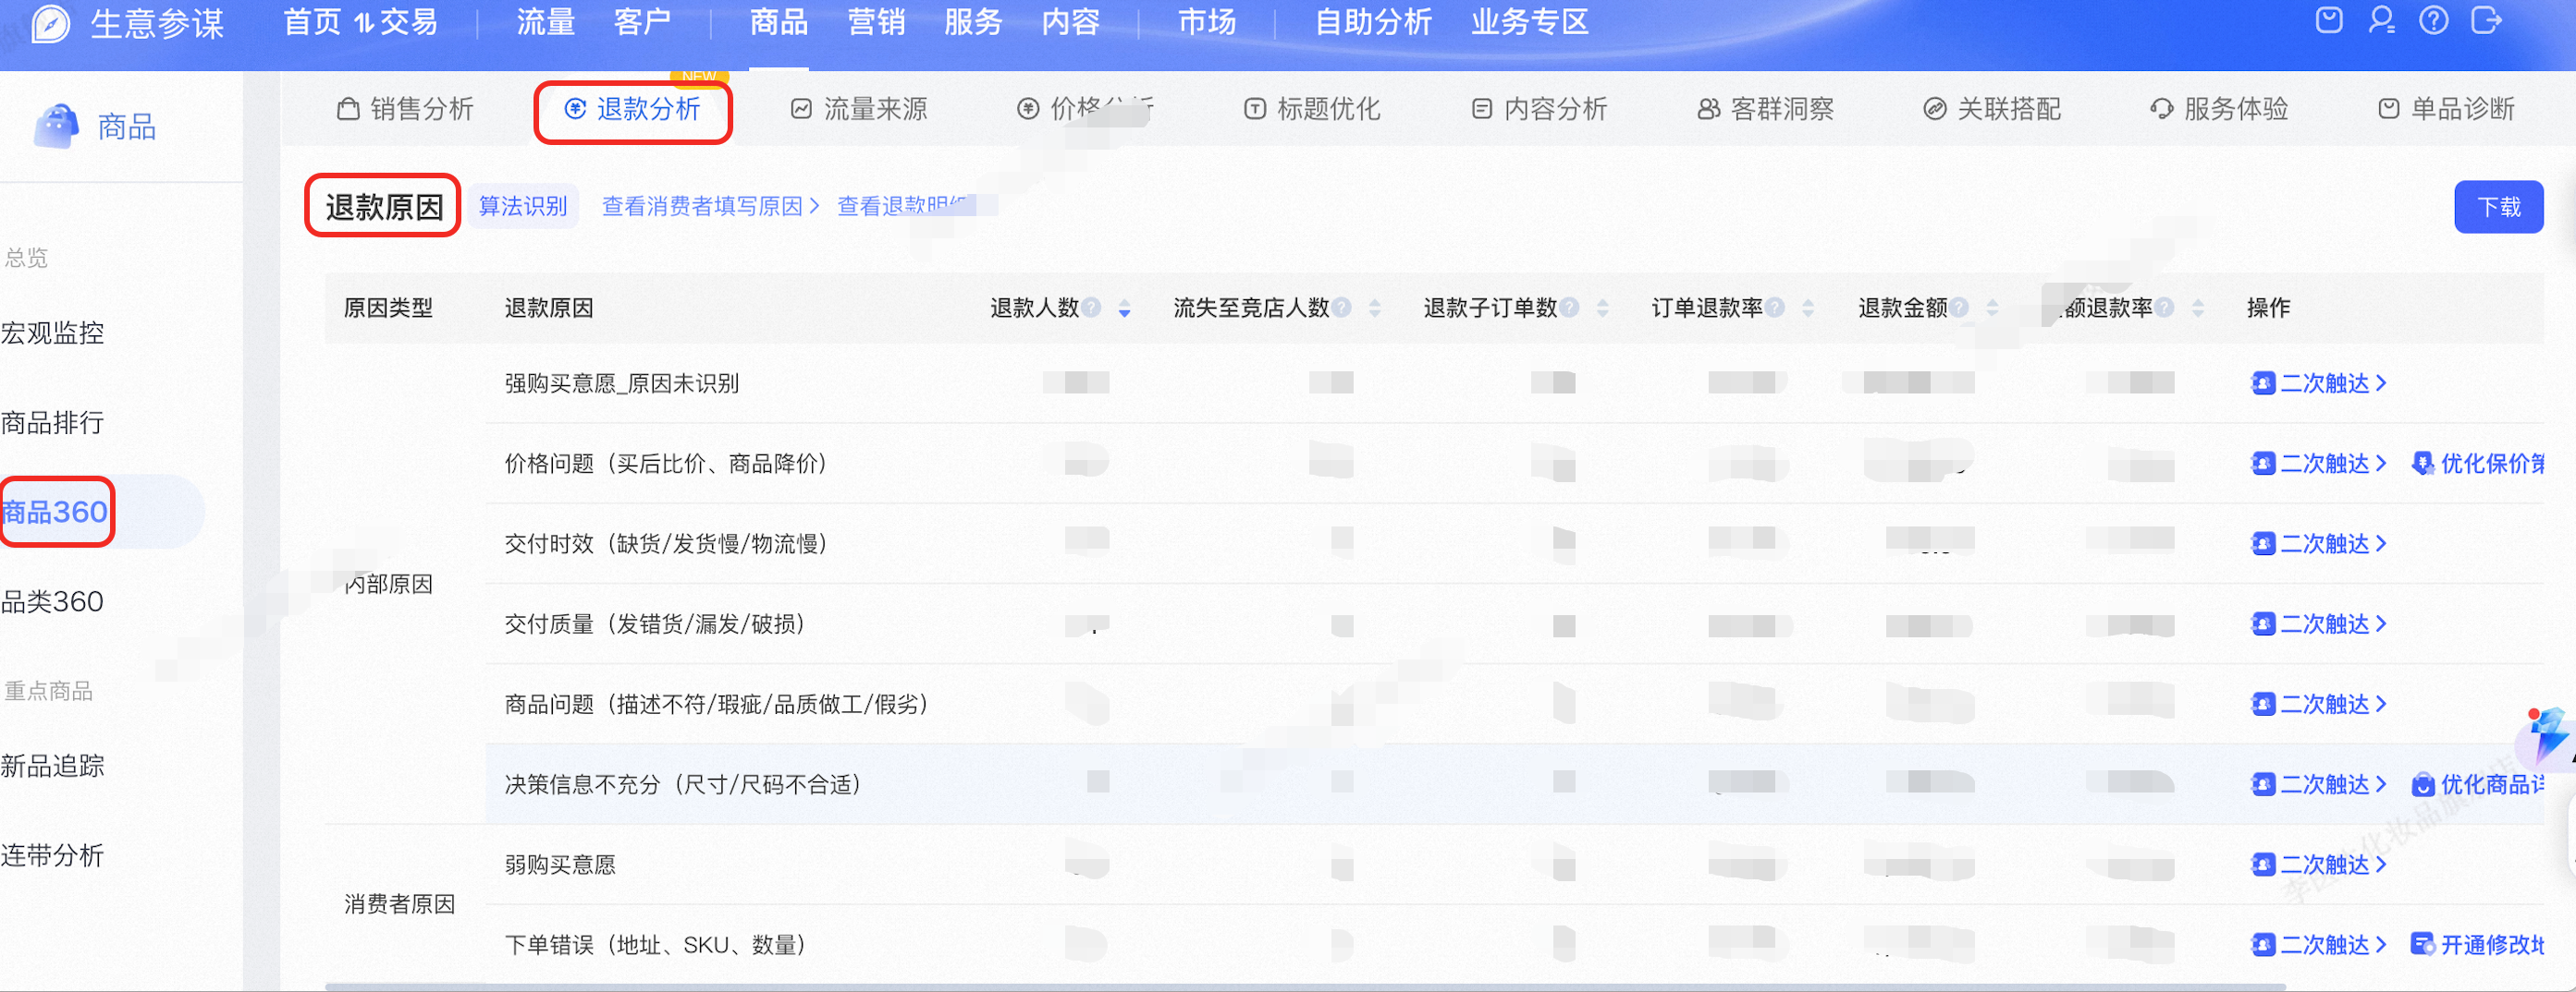Click the 下载 download button
This screenshot has height=992, width=2576.
click(x=2498, y=207)
